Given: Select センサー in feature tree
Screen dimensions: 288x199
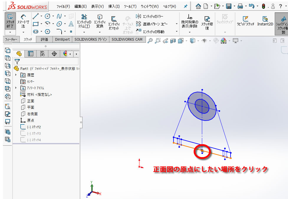Looking at the screenshot, I should pyautogui.click(x=27, y=81).
